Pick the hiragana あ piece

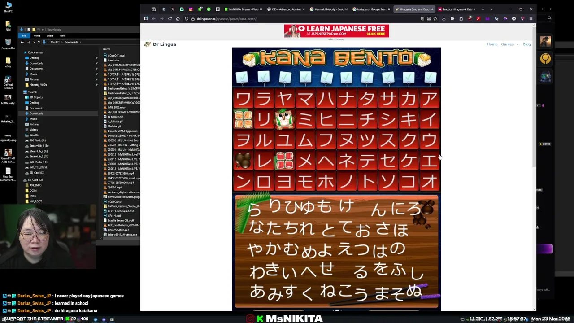coord(257,292)
